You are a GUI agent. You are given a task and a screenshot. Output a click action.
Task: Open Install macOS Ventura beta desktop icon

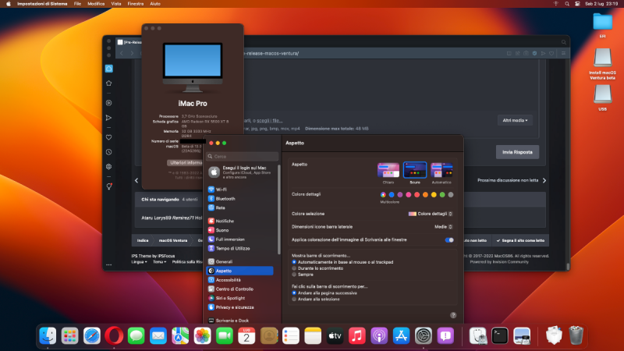pyautogui.click(x=602, y=57)
